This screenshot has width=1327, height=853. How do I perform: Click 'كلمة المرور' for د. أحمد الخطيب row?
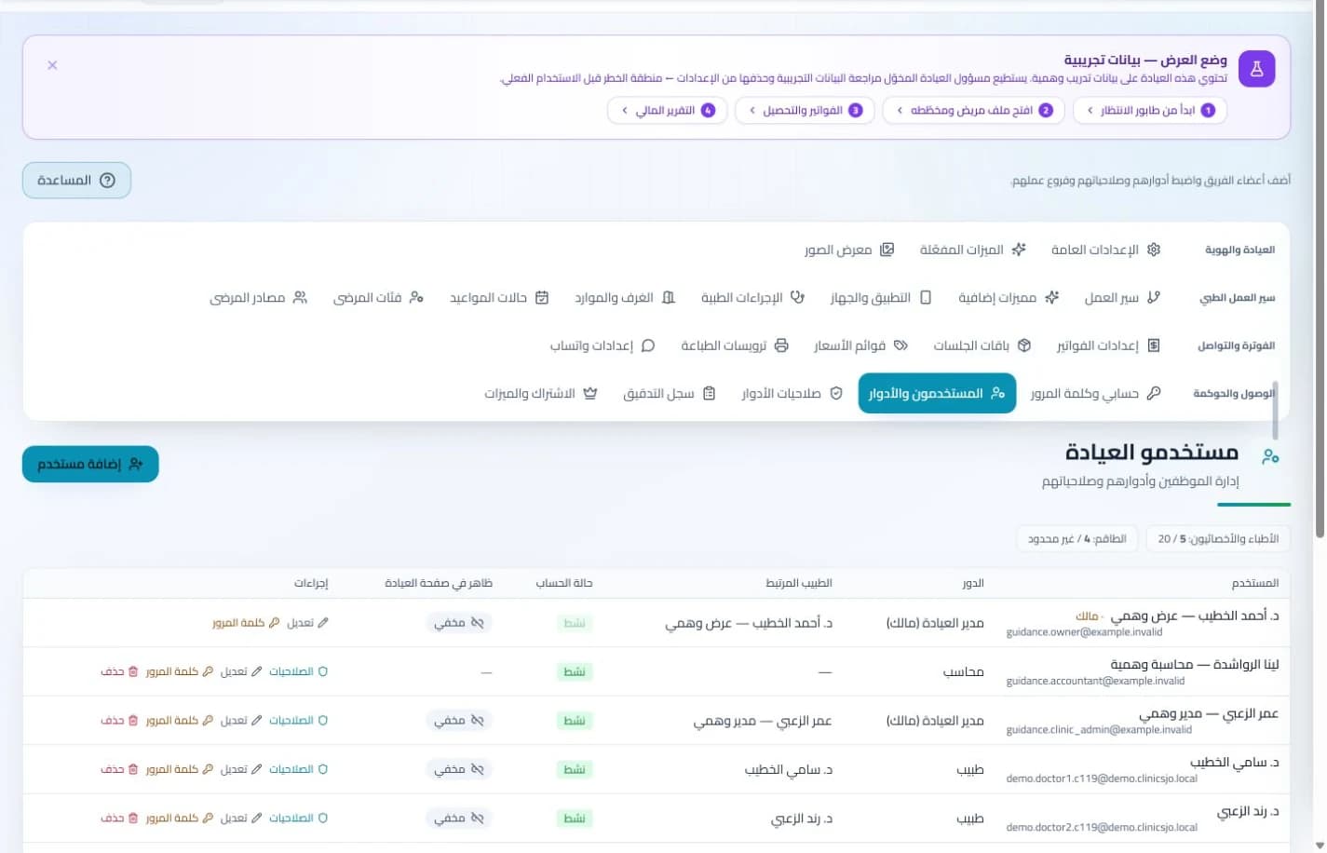tap(246, 623)
